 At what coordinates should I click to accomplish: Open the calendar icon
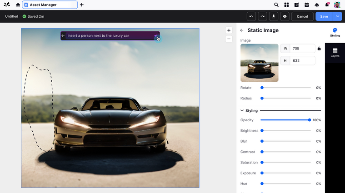click(x=306, y=5)
